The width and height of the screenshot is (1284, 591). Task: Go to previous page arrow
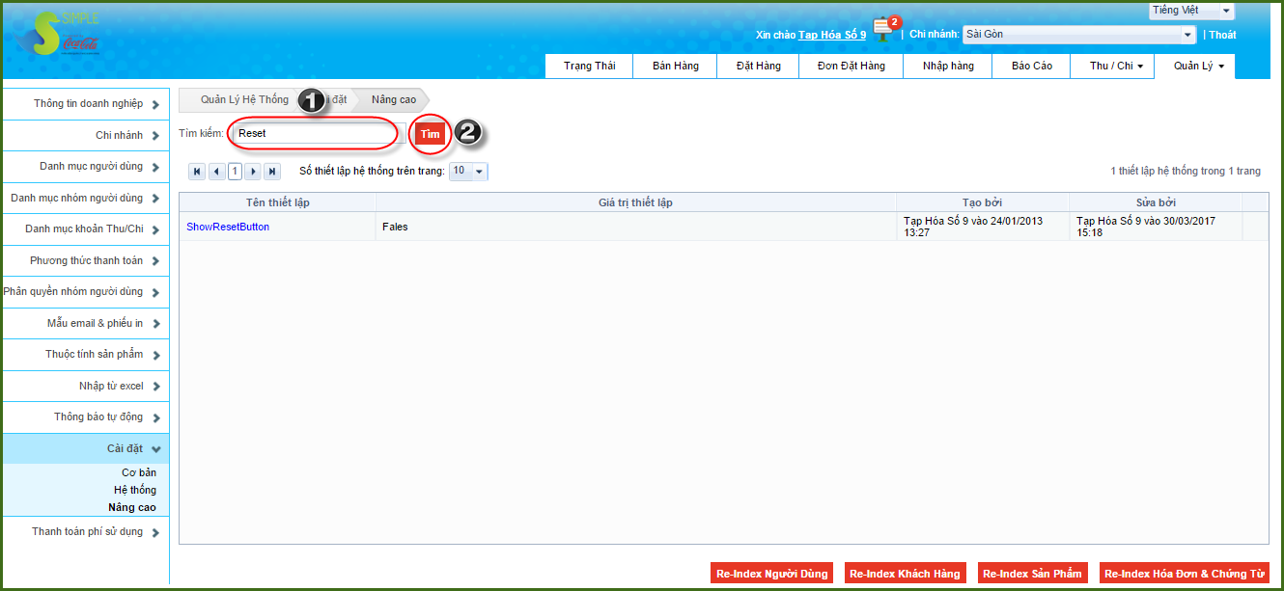point(216,172)
